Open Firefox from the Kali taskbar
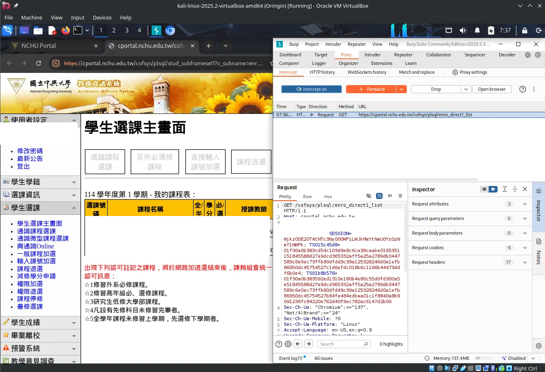 pos(65,30)
